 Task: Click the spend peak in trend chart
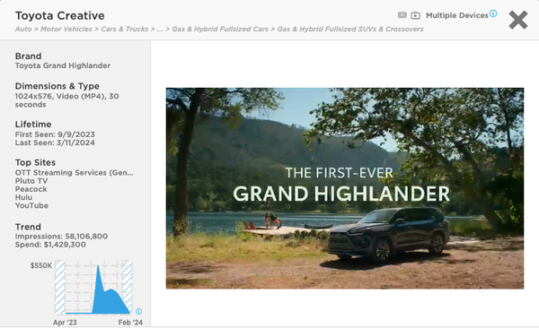(x=98, y=266)
